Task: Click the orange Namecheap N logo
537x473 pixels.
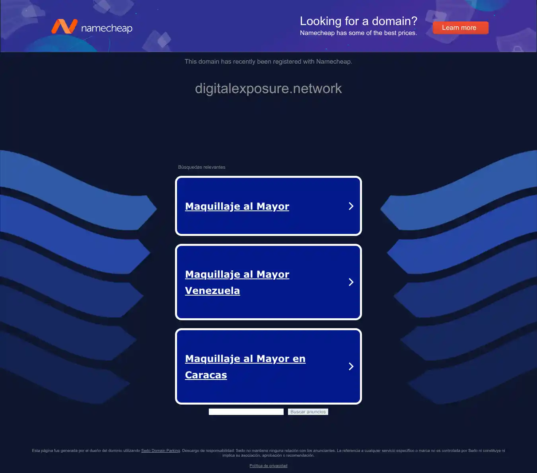Action: (x=64, y=27)
